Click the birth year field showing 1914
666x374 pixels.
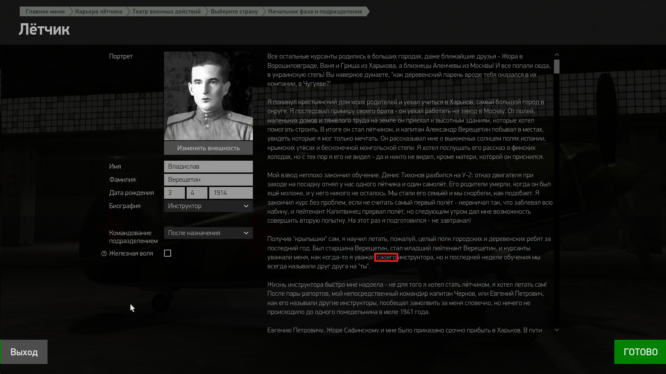[231, 193]
